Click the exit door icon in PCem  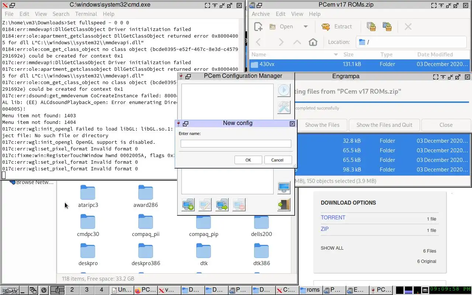coord(284,205)
